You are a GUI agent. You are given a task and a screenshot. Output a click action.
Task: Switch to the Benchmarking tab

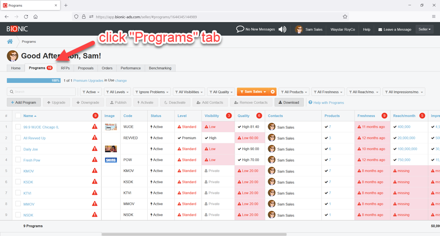[160, 68]
